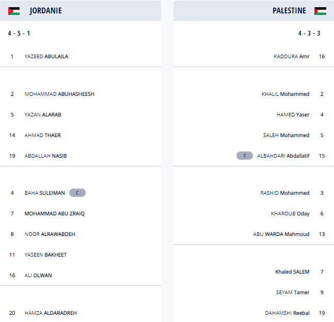Click Khaled Salem's name
The image size is (334, 322).
click(x=292, y=272)
